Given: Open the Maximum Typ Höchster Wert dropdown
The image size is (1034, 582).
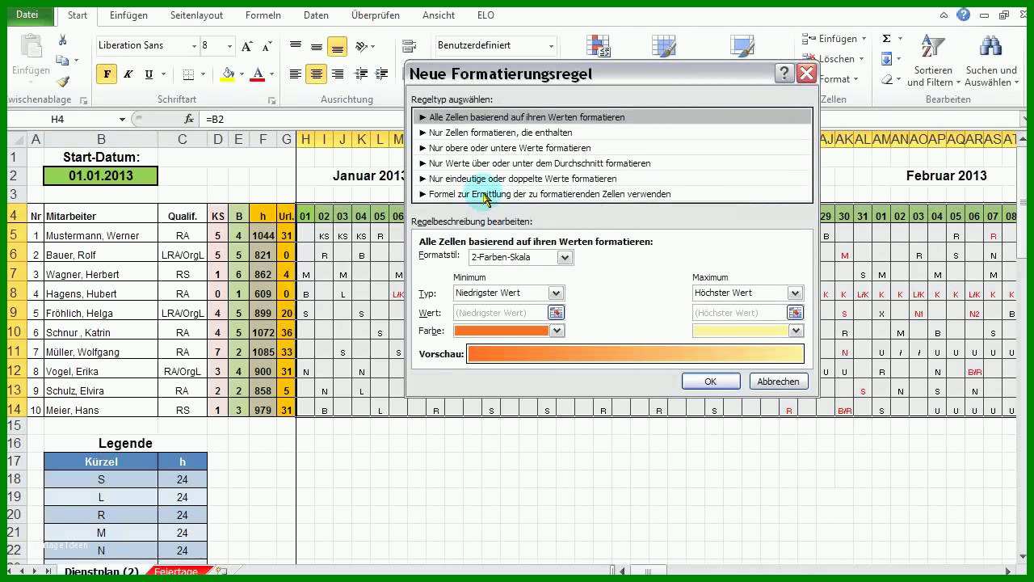Looking at the screenshot, I should (796, 293).
